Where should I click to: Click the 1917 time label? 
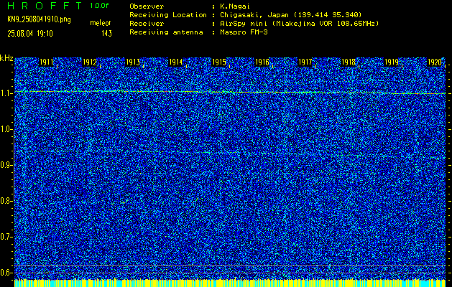(x=305, y=62)
